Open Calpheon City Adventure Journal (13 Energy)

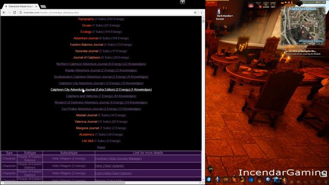[101, 83]
